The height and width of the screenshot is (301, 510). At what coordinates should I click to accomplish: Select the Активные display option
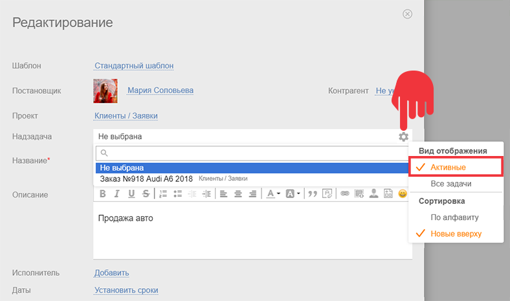(x=456, y=167)
